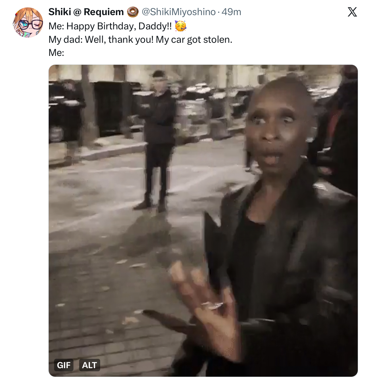Open the ALT description badge

[89, 365]
